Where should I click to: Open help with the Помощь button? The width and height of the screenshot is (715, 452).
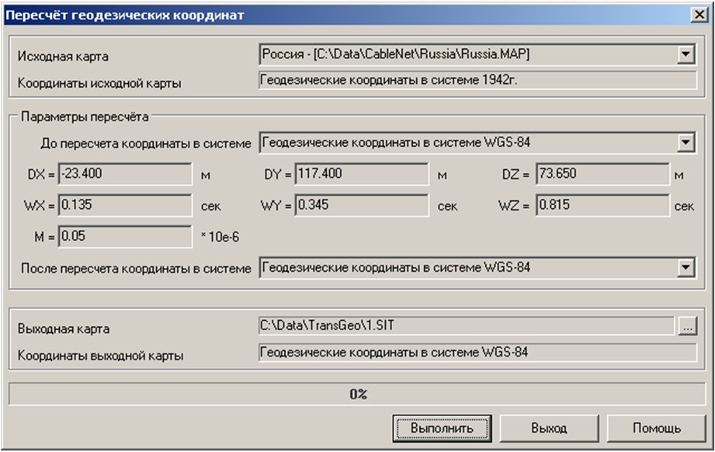tap(656, 428)
